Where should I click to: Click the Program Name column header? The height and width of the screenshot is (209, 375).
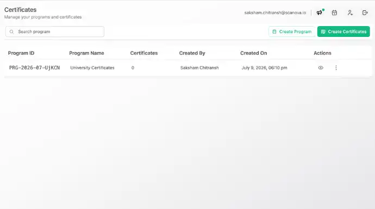point(86,53)
